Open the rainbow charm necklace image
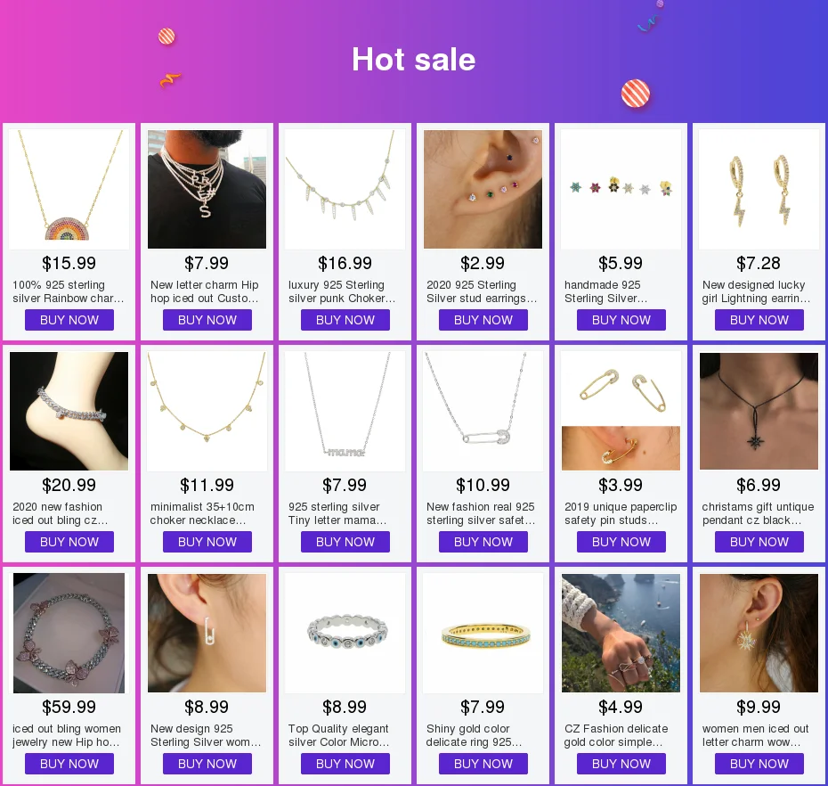The width and height of the screenshot is (828, 786). pos(69,189)
